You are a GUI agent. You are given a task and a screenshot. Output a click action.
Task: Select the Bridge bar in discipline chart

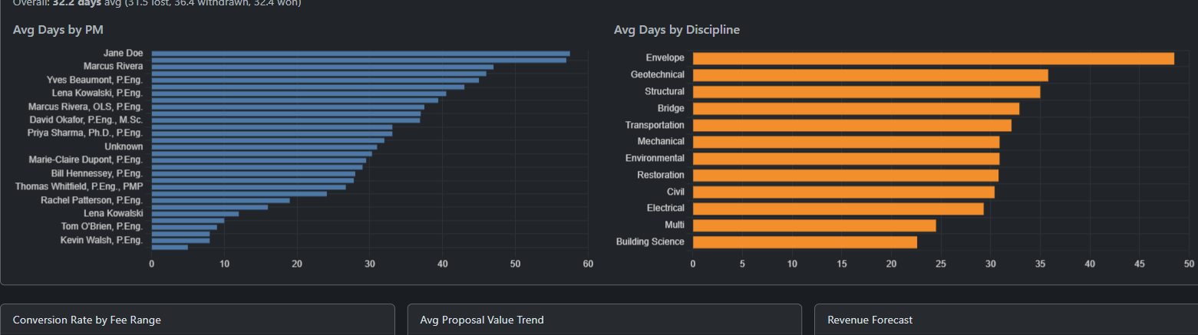coord(856,109)
